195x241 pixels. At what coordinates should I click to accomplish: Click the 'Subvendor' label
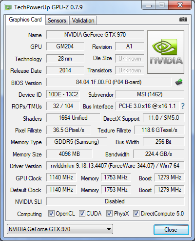tap(101, 95)
